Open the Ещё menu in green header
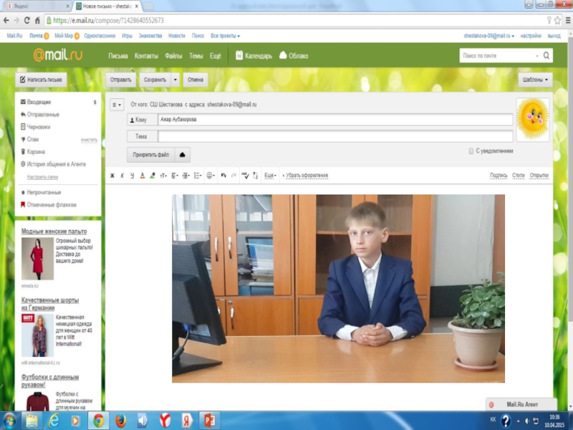This screenshot has height=430, width=573. click(216, 56)
